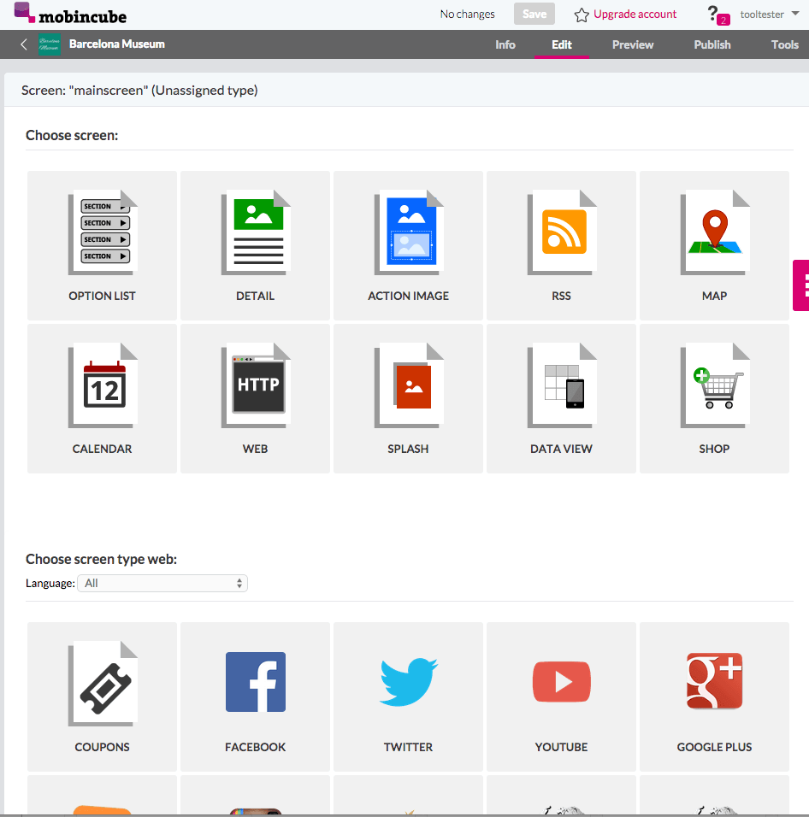This screenshot has width=809, height=817.
Task: Select the Splash screen type icon
Action: pyautogui.click(x=409, y=385)
